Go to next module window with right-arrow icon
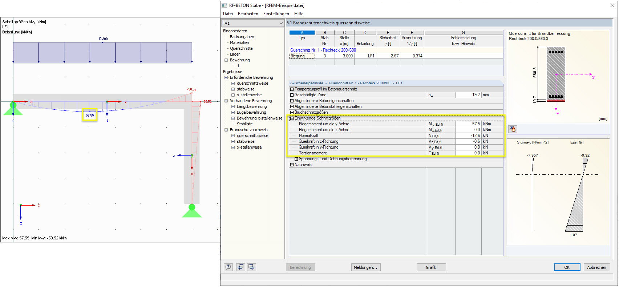The width and height of the screenshot is (619, 287). point(251,267)
